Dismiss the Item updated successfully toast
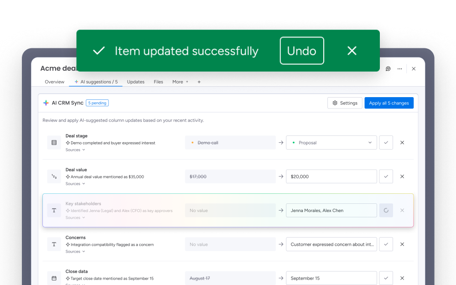This screenshot has height=285, width=456. tap(352, 51)
